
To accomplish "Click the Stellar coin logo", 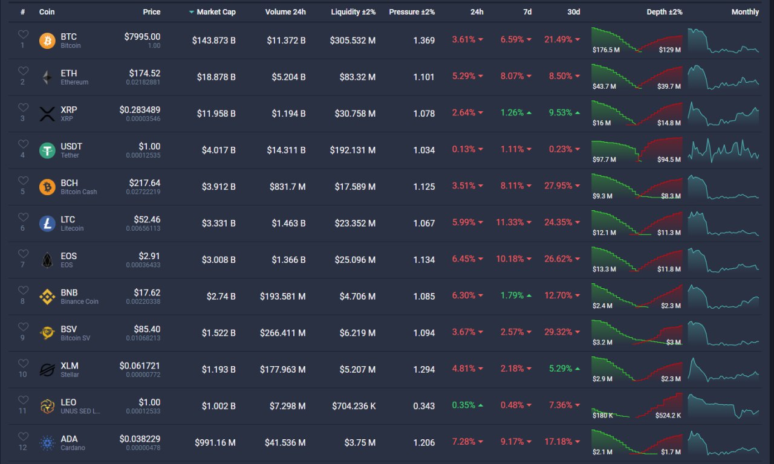I will pos(47,370).
